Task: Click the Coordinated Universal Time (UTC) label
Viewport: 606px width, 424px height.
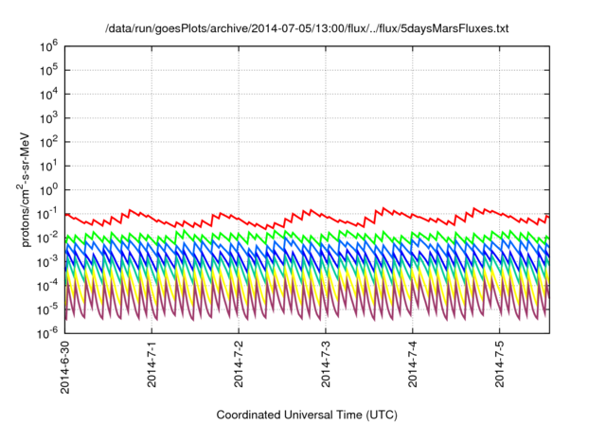Action: (307, 415)
